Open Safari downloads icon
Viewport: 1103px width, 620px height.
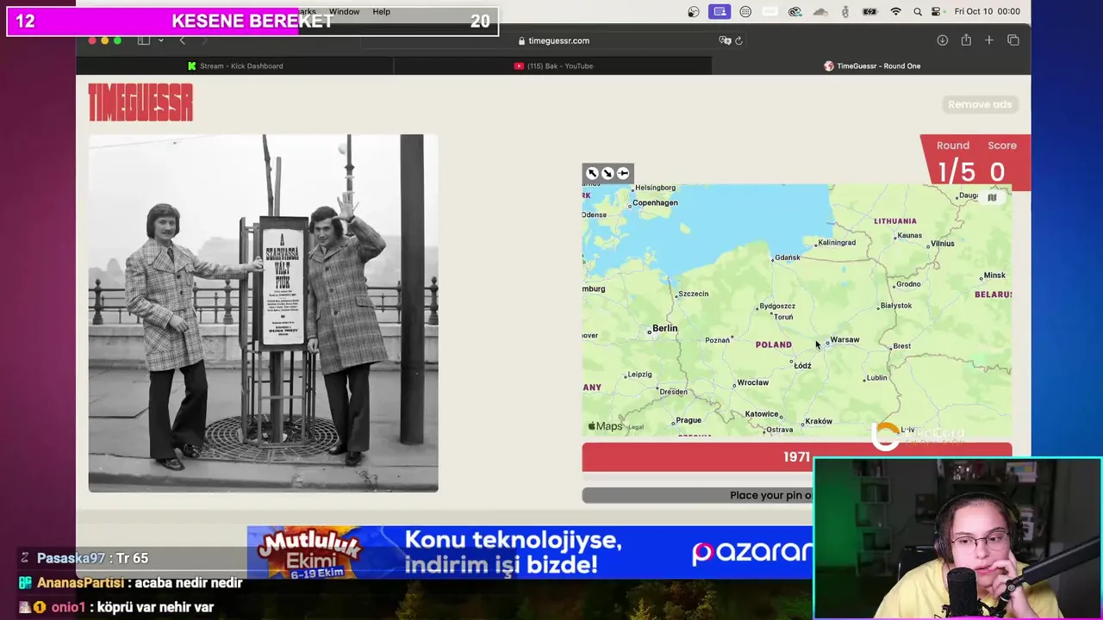[943, 40]
